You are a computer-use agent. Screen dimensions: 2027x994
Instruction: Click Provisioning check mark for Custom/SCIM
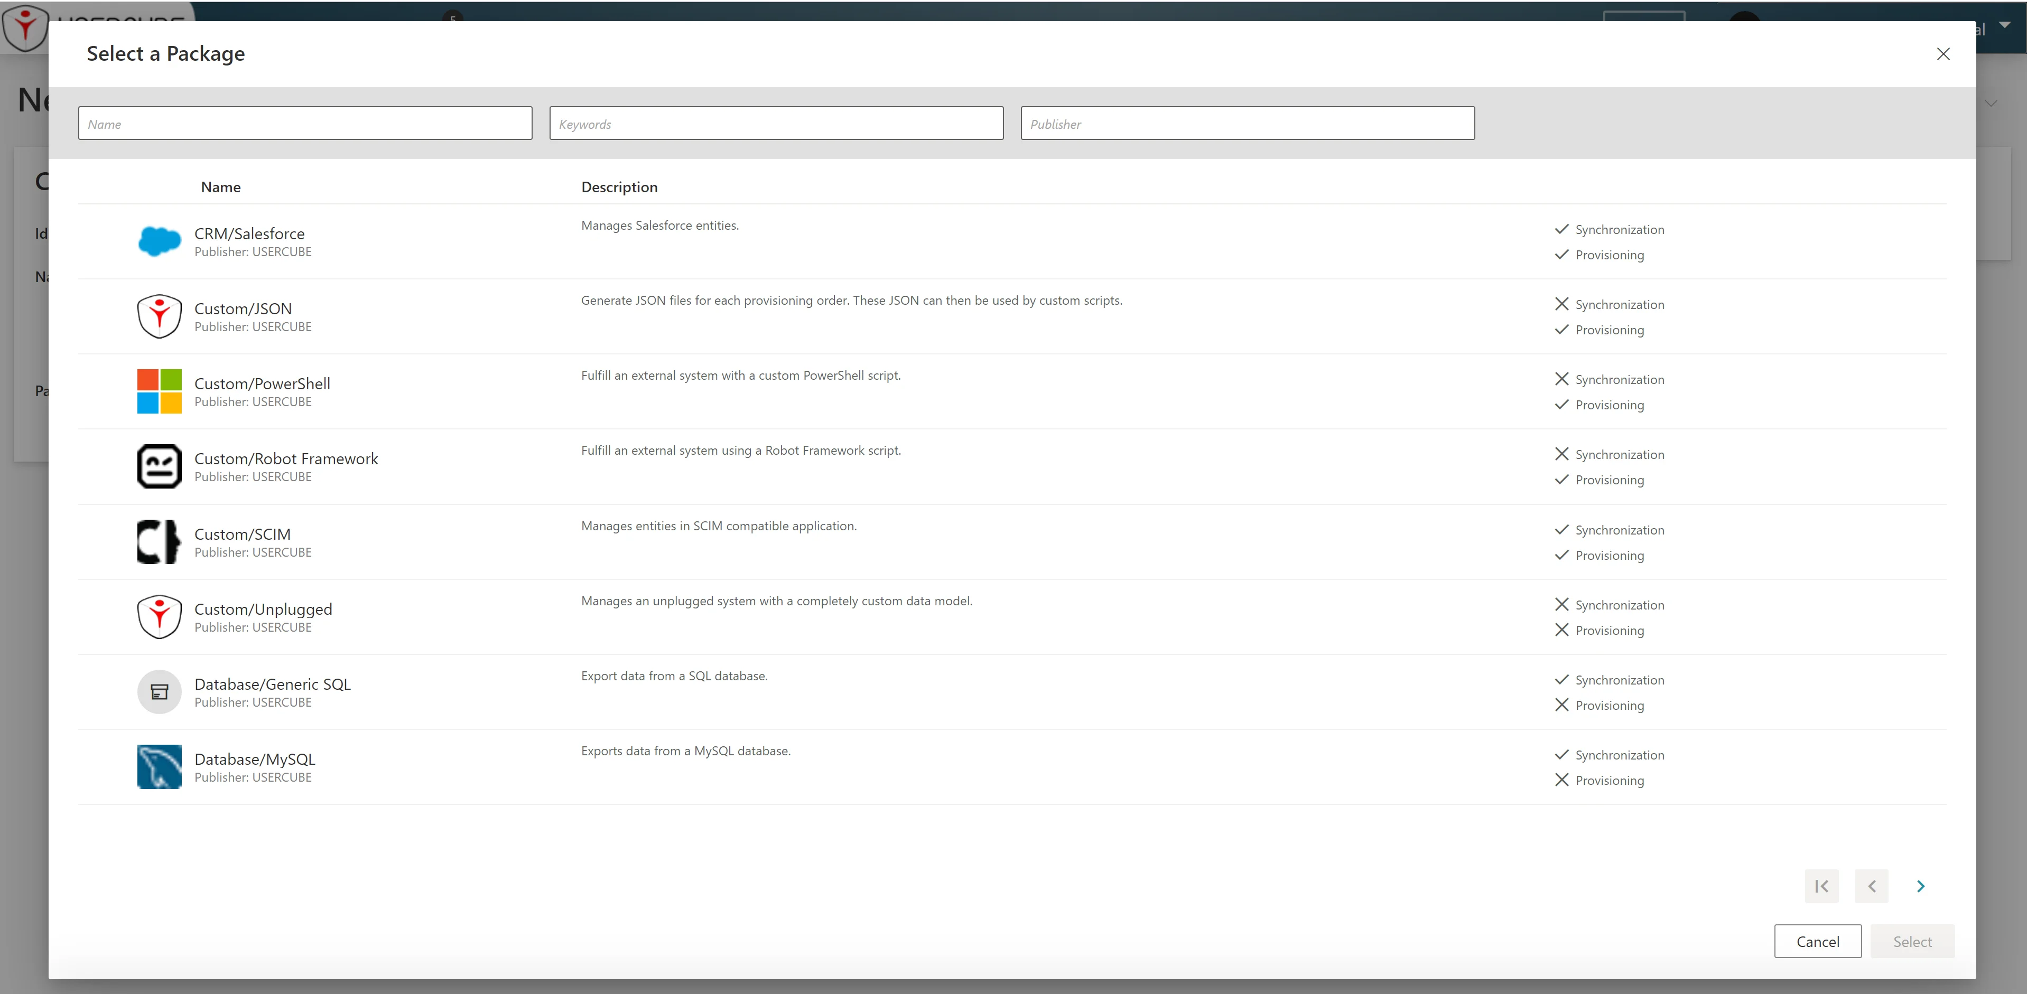point(1562,555)
